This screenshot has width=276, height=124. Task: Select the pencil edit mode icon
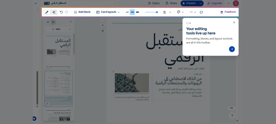coord(47,12)
